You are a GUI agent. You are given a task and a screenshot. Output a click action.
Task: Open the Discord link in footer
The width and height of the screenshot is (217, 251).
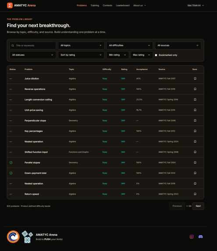[x=200, y=237]
